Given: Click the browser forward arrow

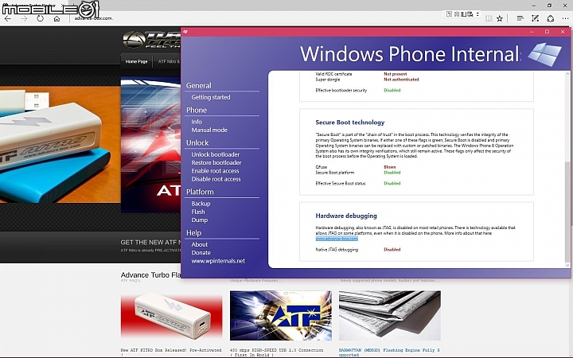Looking at the screenshot, I should [x=24, y=18].
